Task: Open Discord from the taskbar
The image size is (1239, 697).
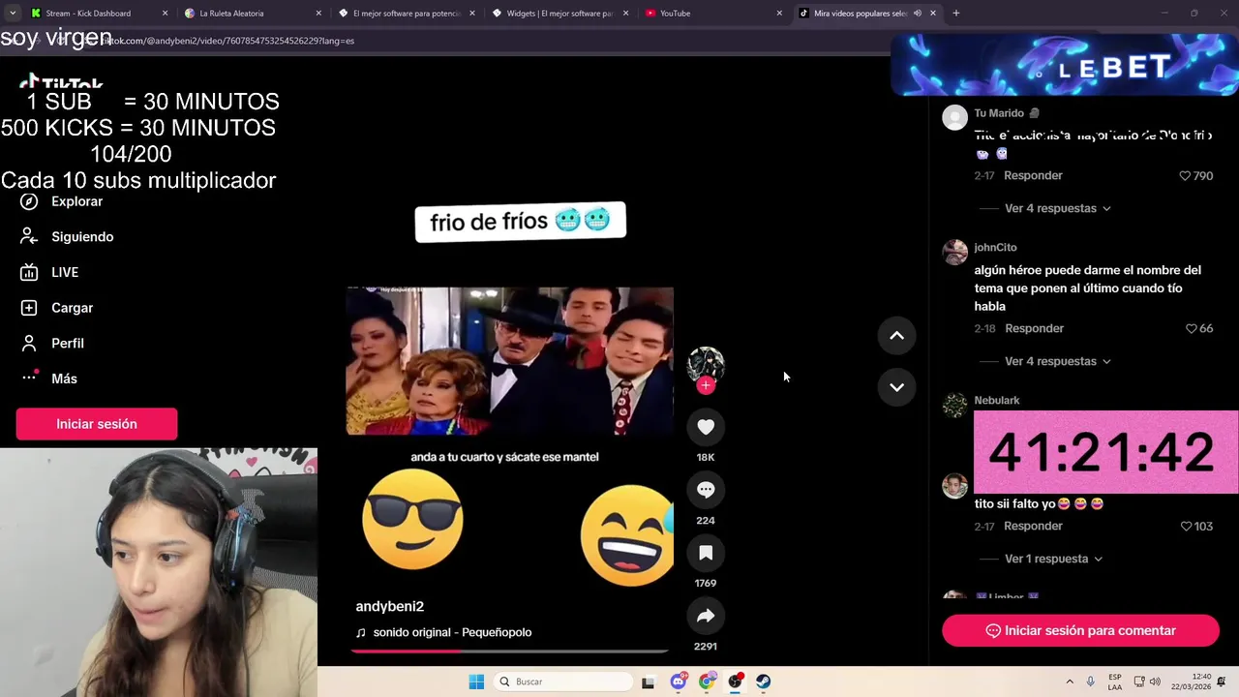Action: (679, 682)
